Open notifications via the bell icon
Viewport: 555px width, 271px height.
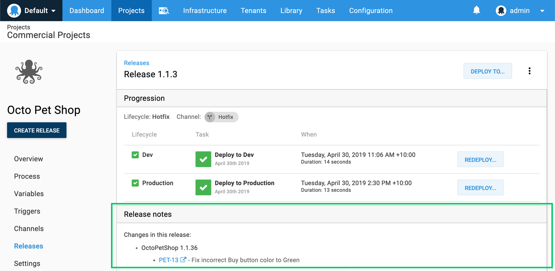(x=477, y=10)
